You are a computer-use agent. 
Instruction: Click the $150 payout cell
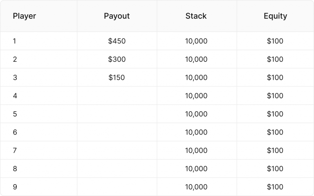click(117, 77)
